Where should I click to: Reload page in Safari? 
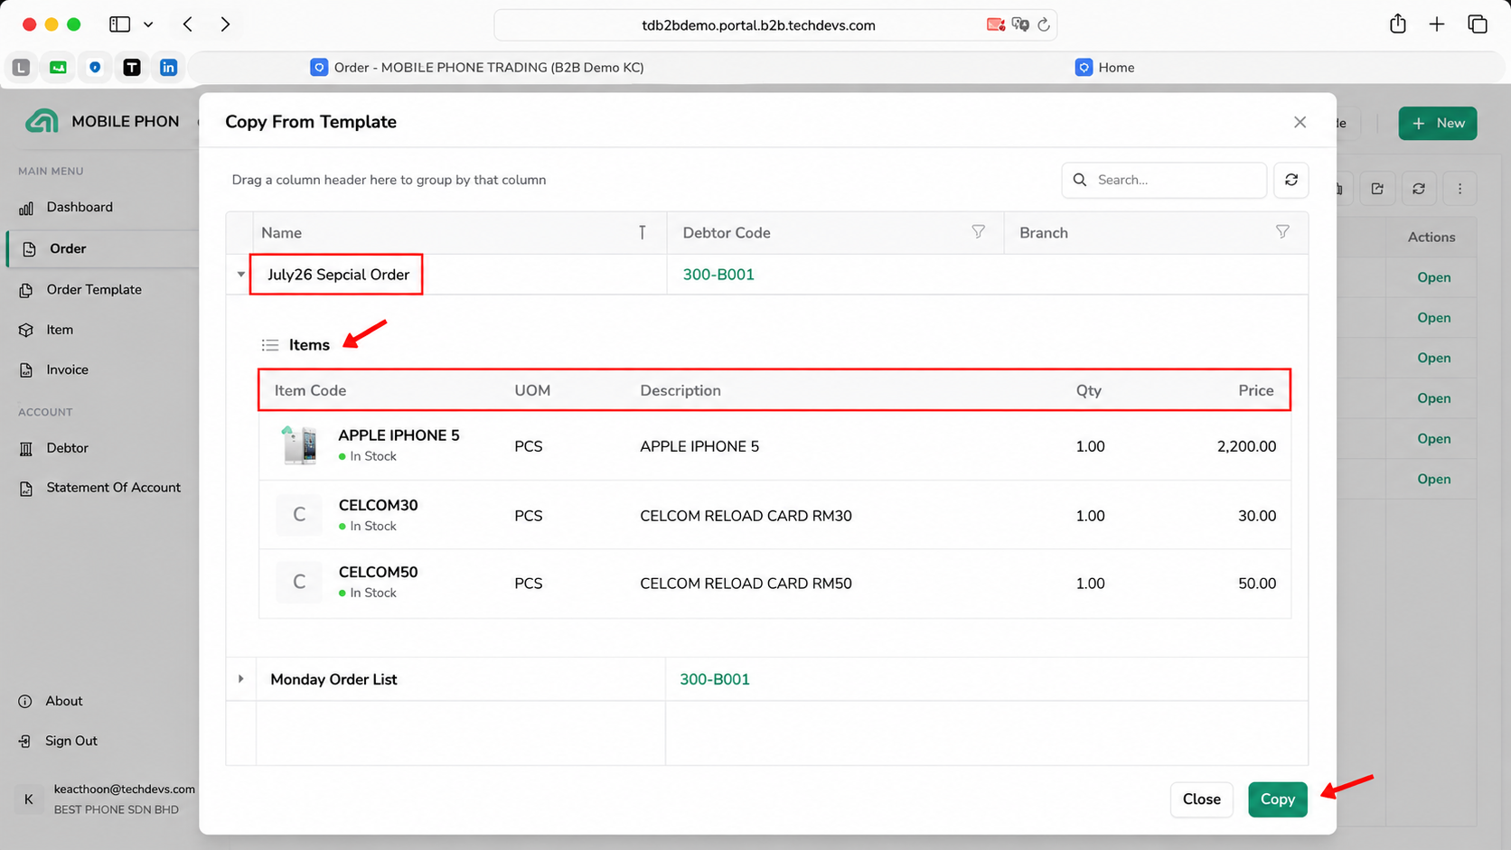pyautogui.click(x=1044, y=25)
